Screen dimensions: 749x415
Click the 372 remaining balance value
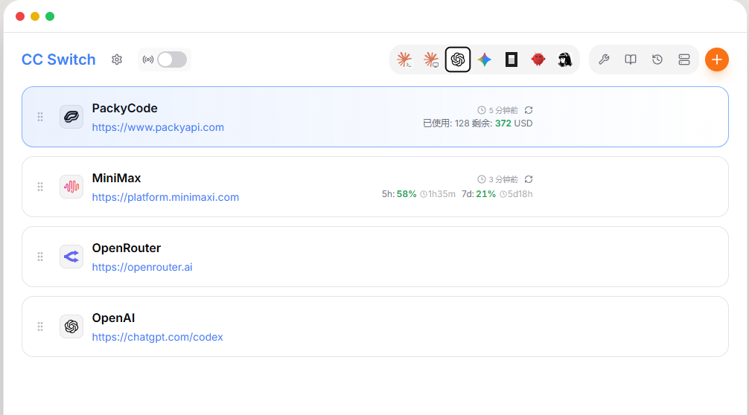(503, 123)
